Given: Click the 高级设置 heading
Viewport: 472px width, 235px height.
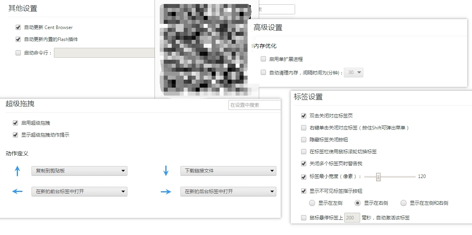Looking at the screenshot, I should pos(268,27).
